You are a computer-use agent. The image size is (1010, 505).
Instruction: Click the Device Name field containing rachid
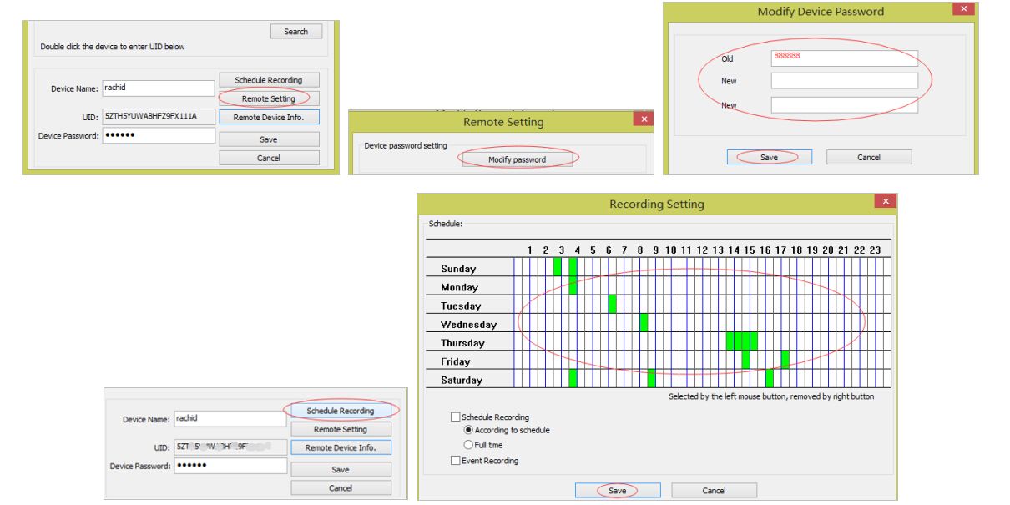pyautogui.click(x=159, y=88)
